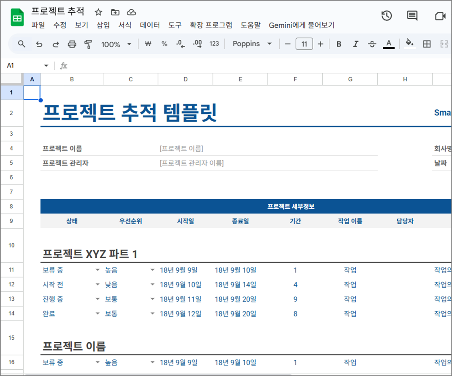The width and height of the screenshot is (452, 376).
Task: Open the name box dropdown arrow
Action: click(46, 65)
